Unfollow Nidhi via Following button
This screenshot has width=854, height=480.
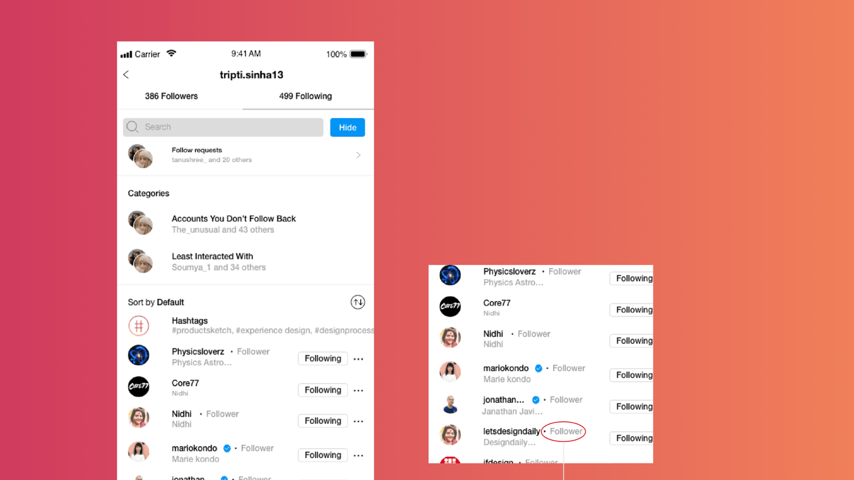(323, 421)
